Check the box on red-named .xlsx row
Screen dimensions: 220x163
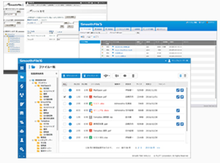tap(64, 104)
